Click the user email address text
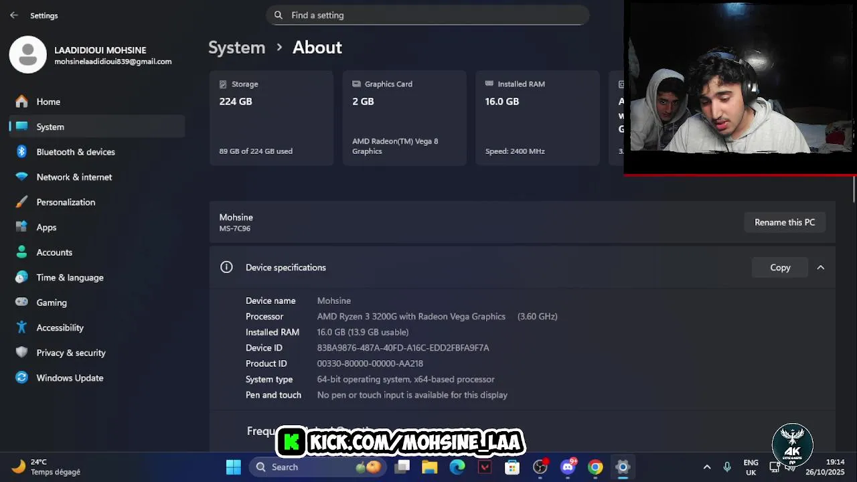Viewport: 857px width, 482px height. tap(112, 62)
